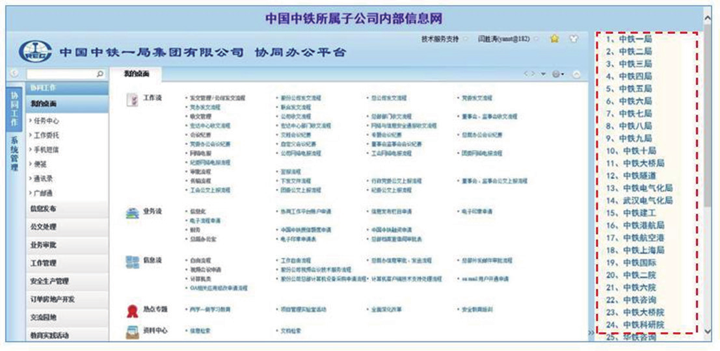Screen dimensions: 720x351
Task: Click the round back arrow icon
Action: coord(15,73)
